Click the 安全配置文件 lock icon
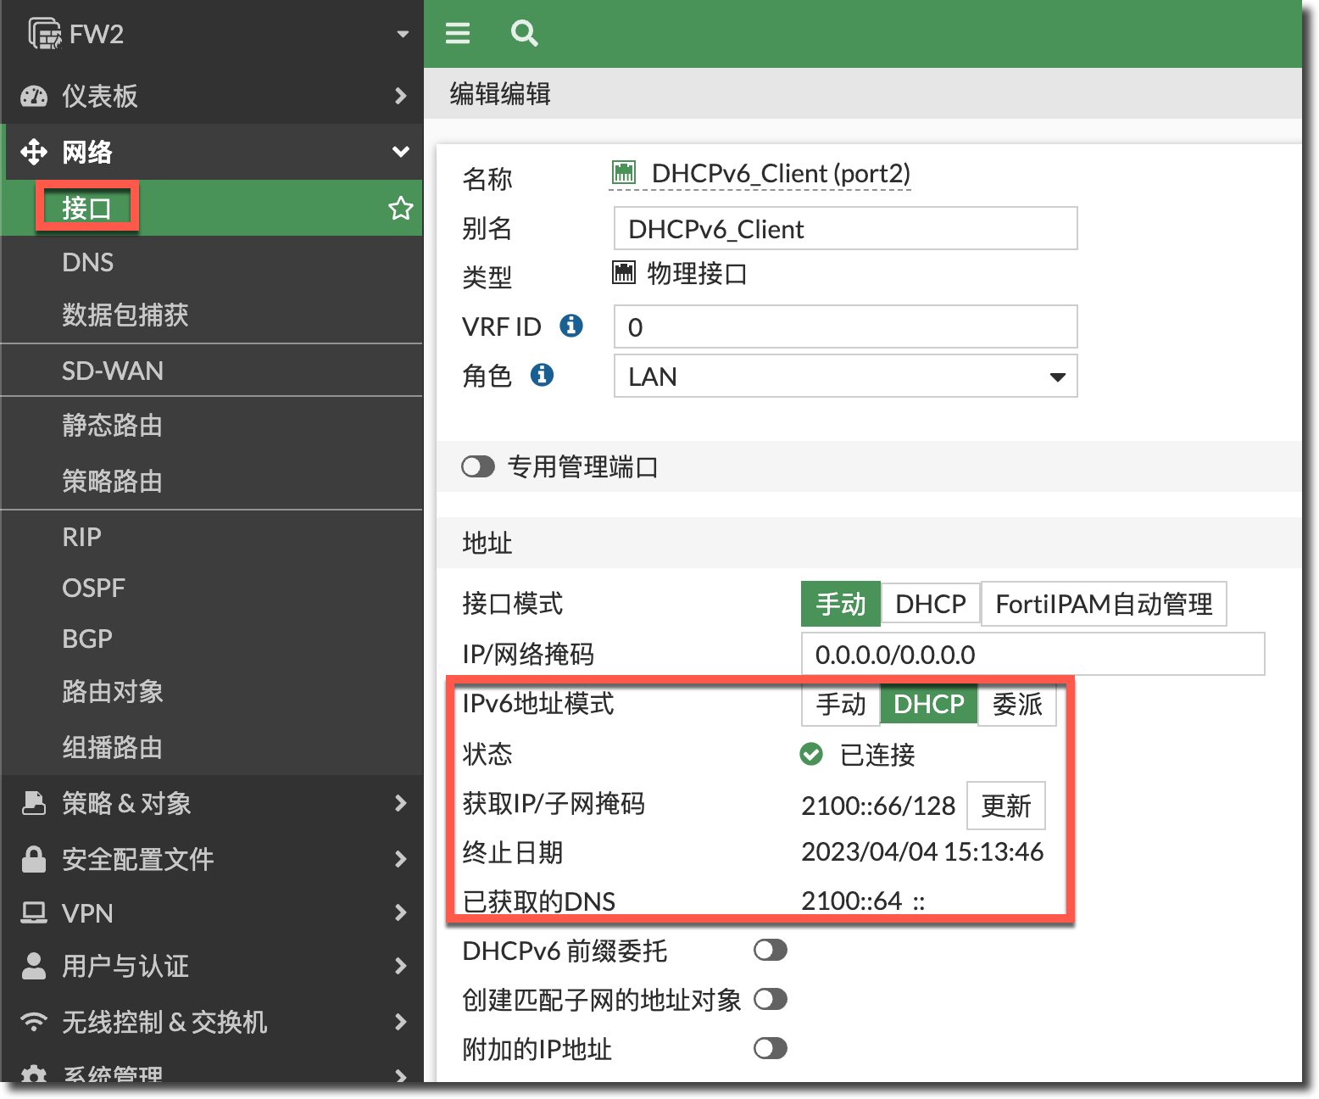1319x1099 pixels. click(34, 859)
